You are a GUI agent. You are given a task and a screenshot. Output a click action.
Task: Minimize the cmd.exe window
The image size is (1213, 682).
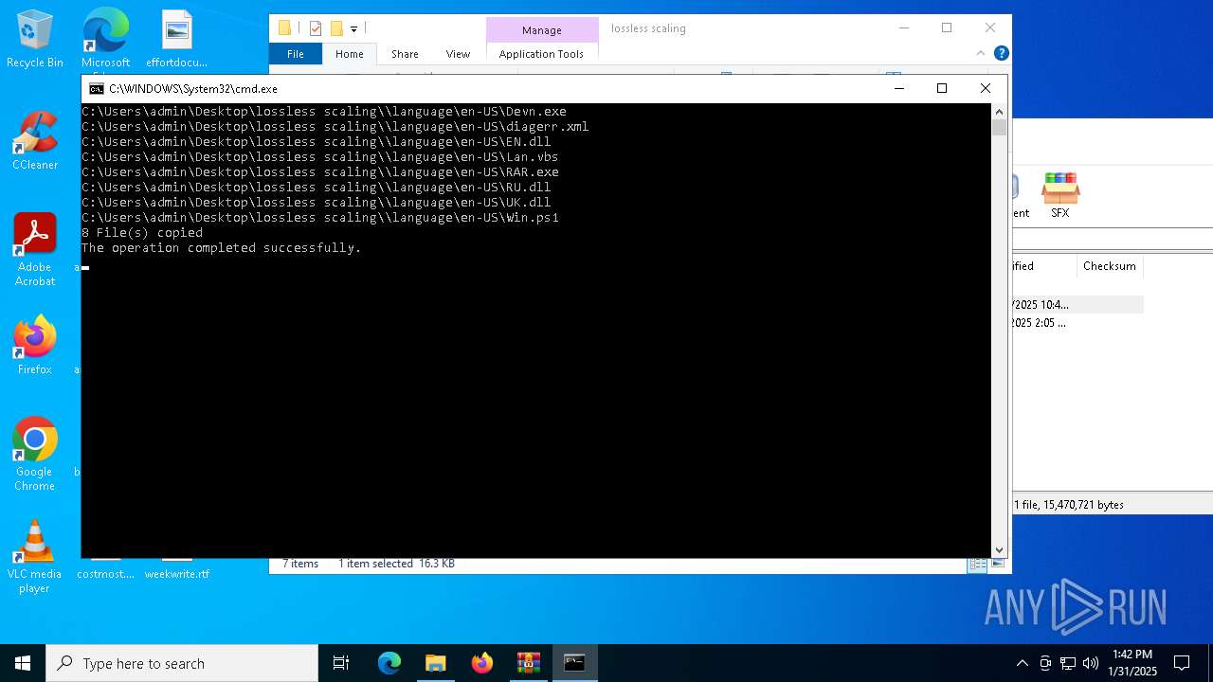pos(898,88)
